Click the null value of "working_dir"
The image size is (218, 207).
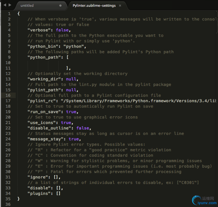[x=71, y=79]
